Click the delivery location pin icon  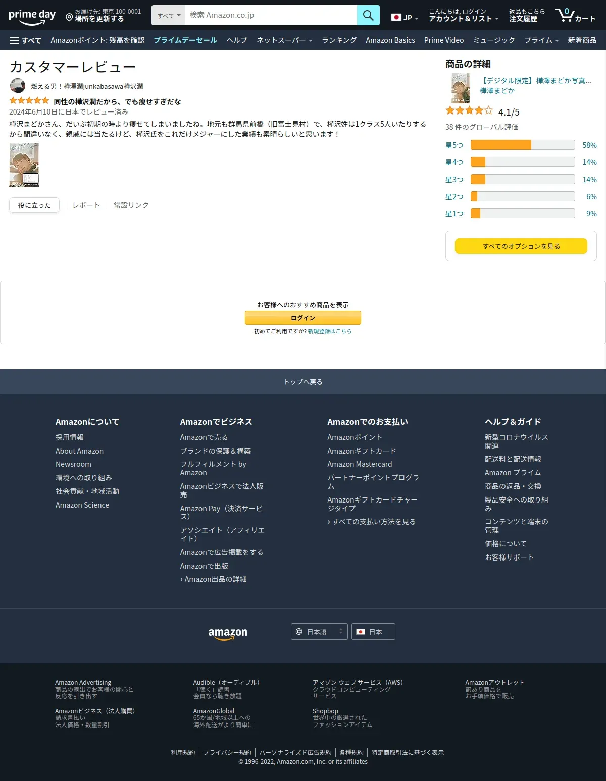tap(69, 18)
